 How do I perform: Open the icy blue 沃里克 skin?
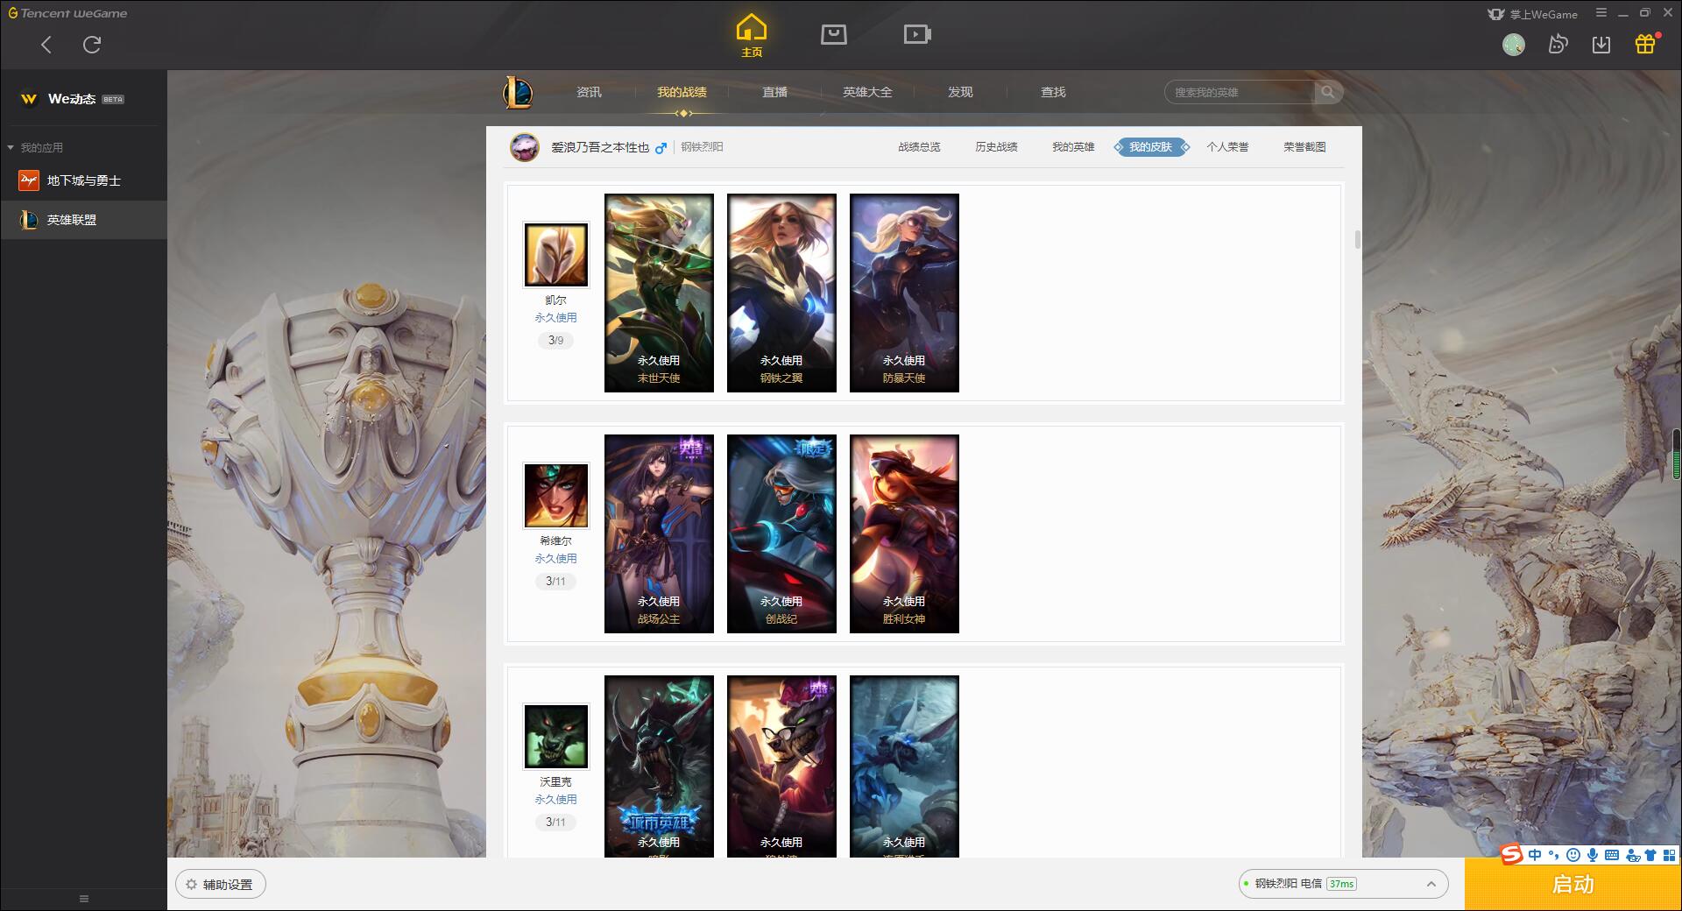[x=904, y=766]
